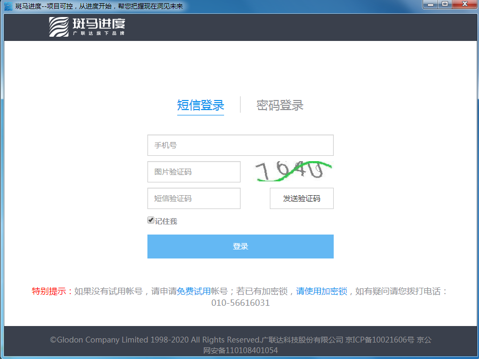Click the app icon in title bar
The image size is (479, 359).
pyautogui.click(x=8, y=6)
